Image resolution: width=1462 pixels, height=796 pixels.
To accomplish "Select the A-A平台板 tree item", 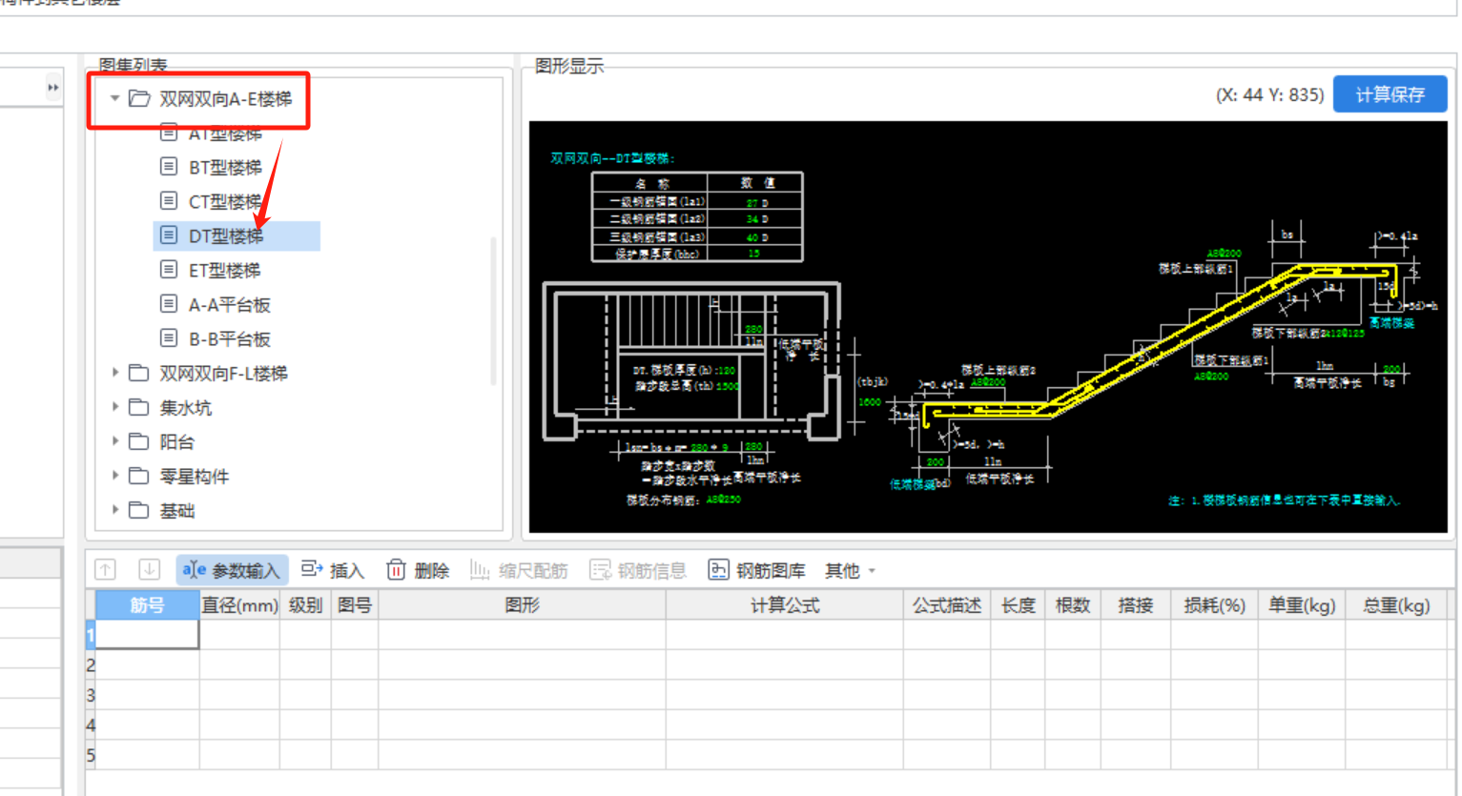I will [230, 305].
